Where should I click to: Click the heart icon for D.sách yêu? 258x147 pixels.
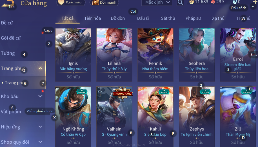click(x=61, y=2)
